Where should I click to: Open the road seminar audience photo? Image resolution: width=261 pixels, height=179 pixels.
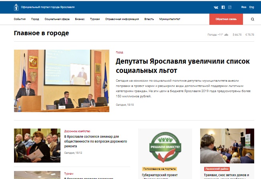point(37,145)
